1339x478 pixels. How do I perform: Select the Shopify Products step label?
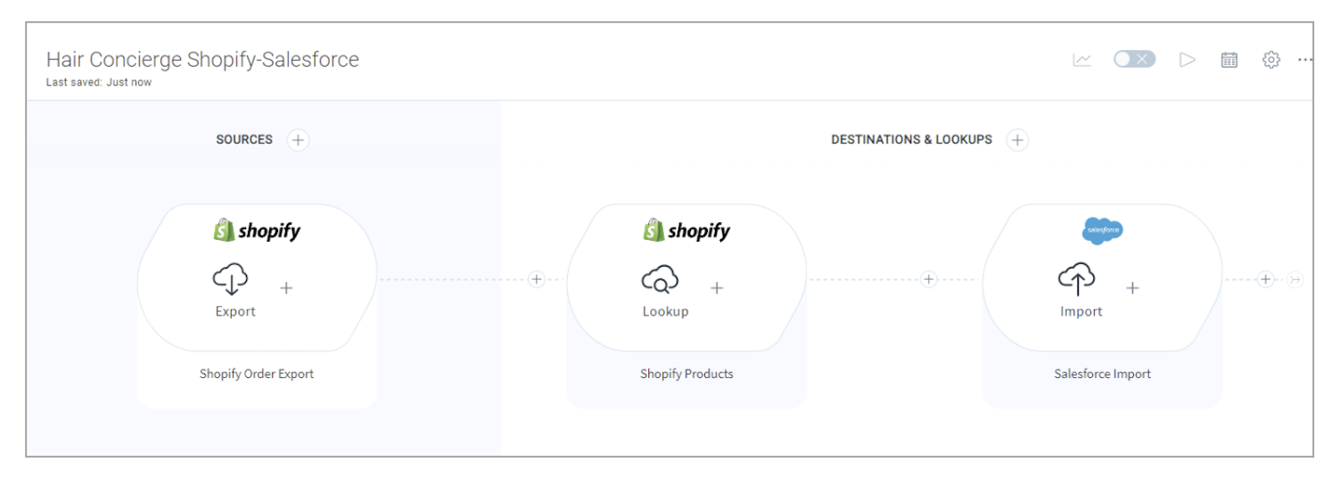click(686, 374)
